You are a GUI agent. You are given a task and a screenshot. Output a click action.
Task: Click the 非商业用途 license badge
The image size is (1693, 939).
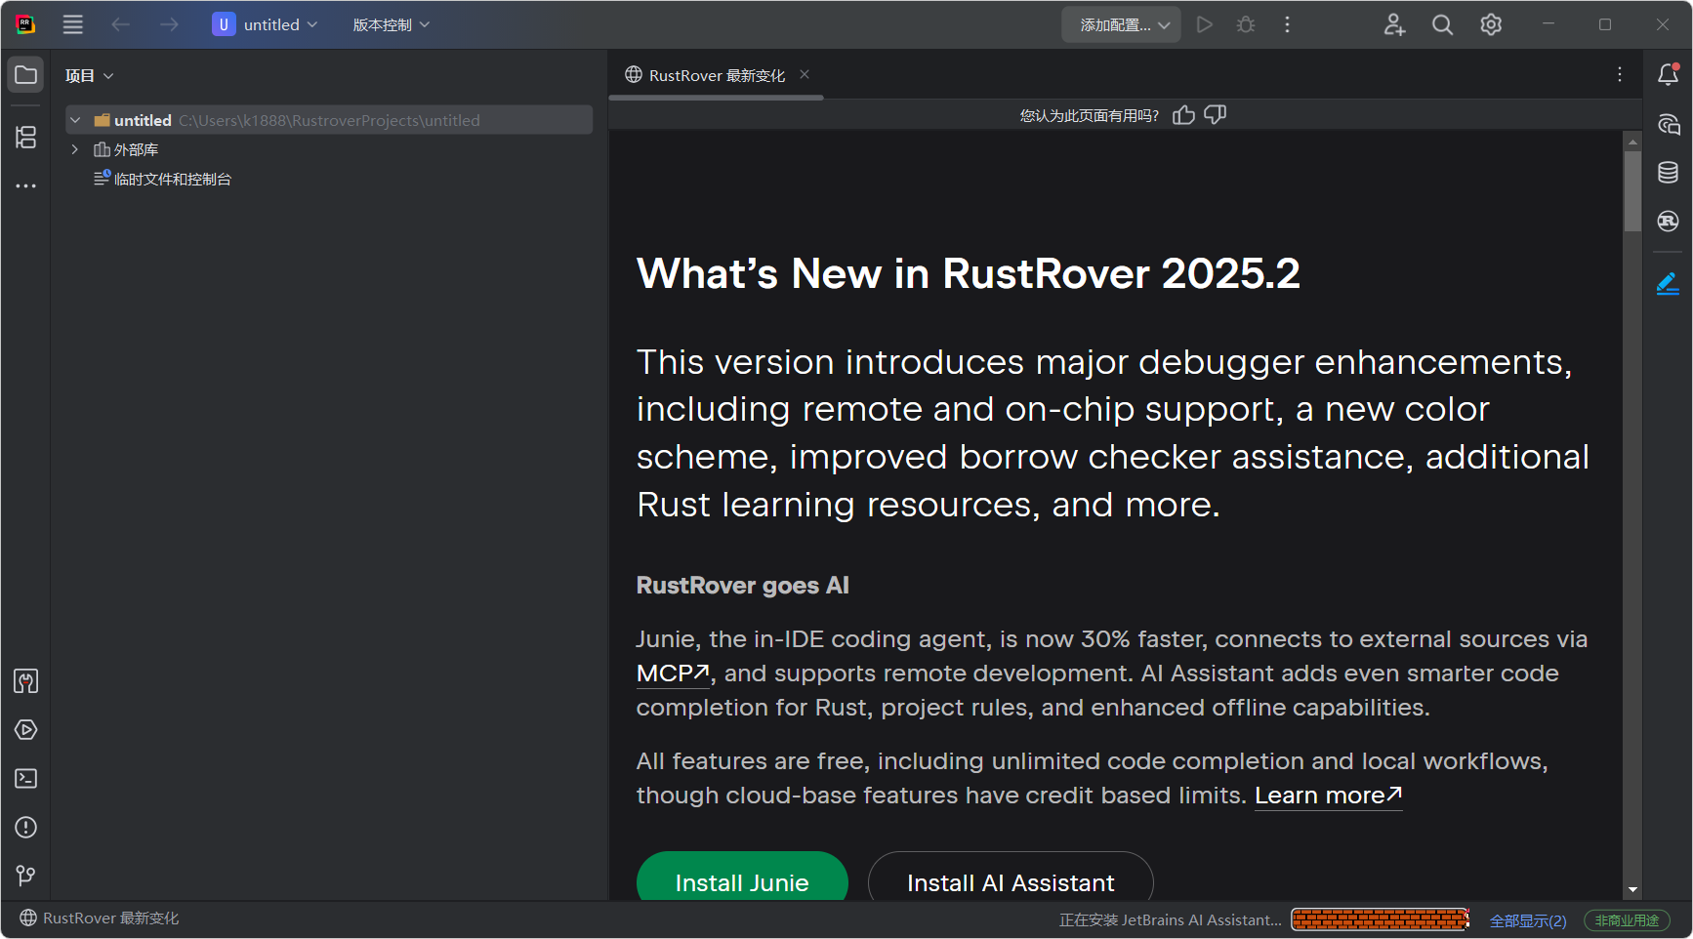pyautogui.click(x=1627, y=920)
